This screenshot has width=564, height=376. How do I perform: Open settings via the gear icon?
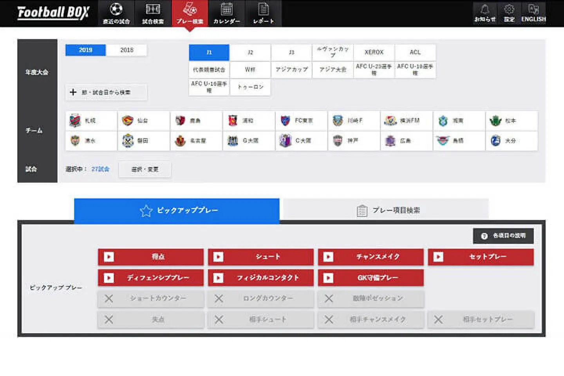509,10
